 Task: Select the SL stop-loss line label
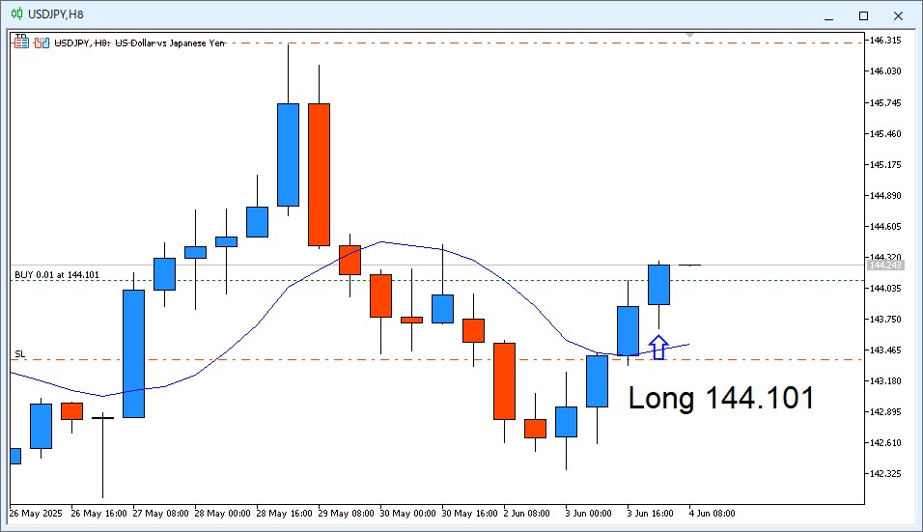click(x=20, y=353)
